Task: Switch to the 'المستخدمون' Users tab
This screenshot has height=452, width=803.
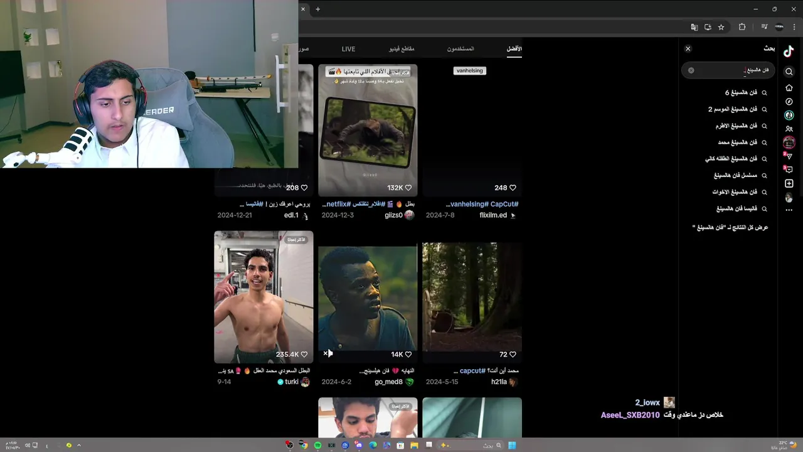Action: coord(460,49)
